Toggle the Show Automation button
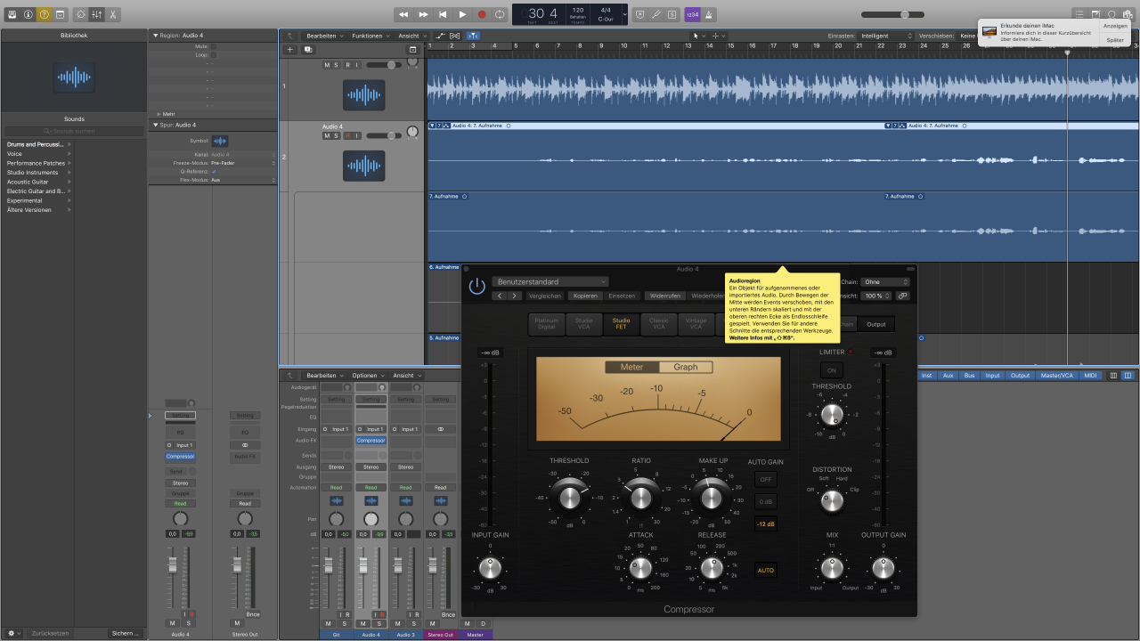Viewport: 1140px width, 641px height. coord(440,36)
